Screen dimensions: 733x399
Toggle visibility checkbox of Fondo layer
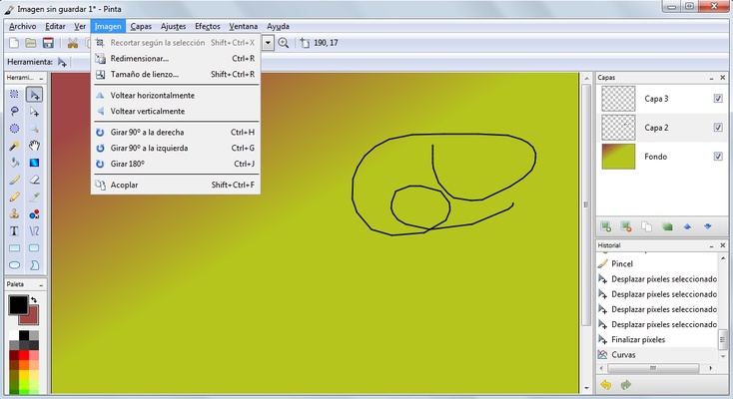tap(718, 156)
